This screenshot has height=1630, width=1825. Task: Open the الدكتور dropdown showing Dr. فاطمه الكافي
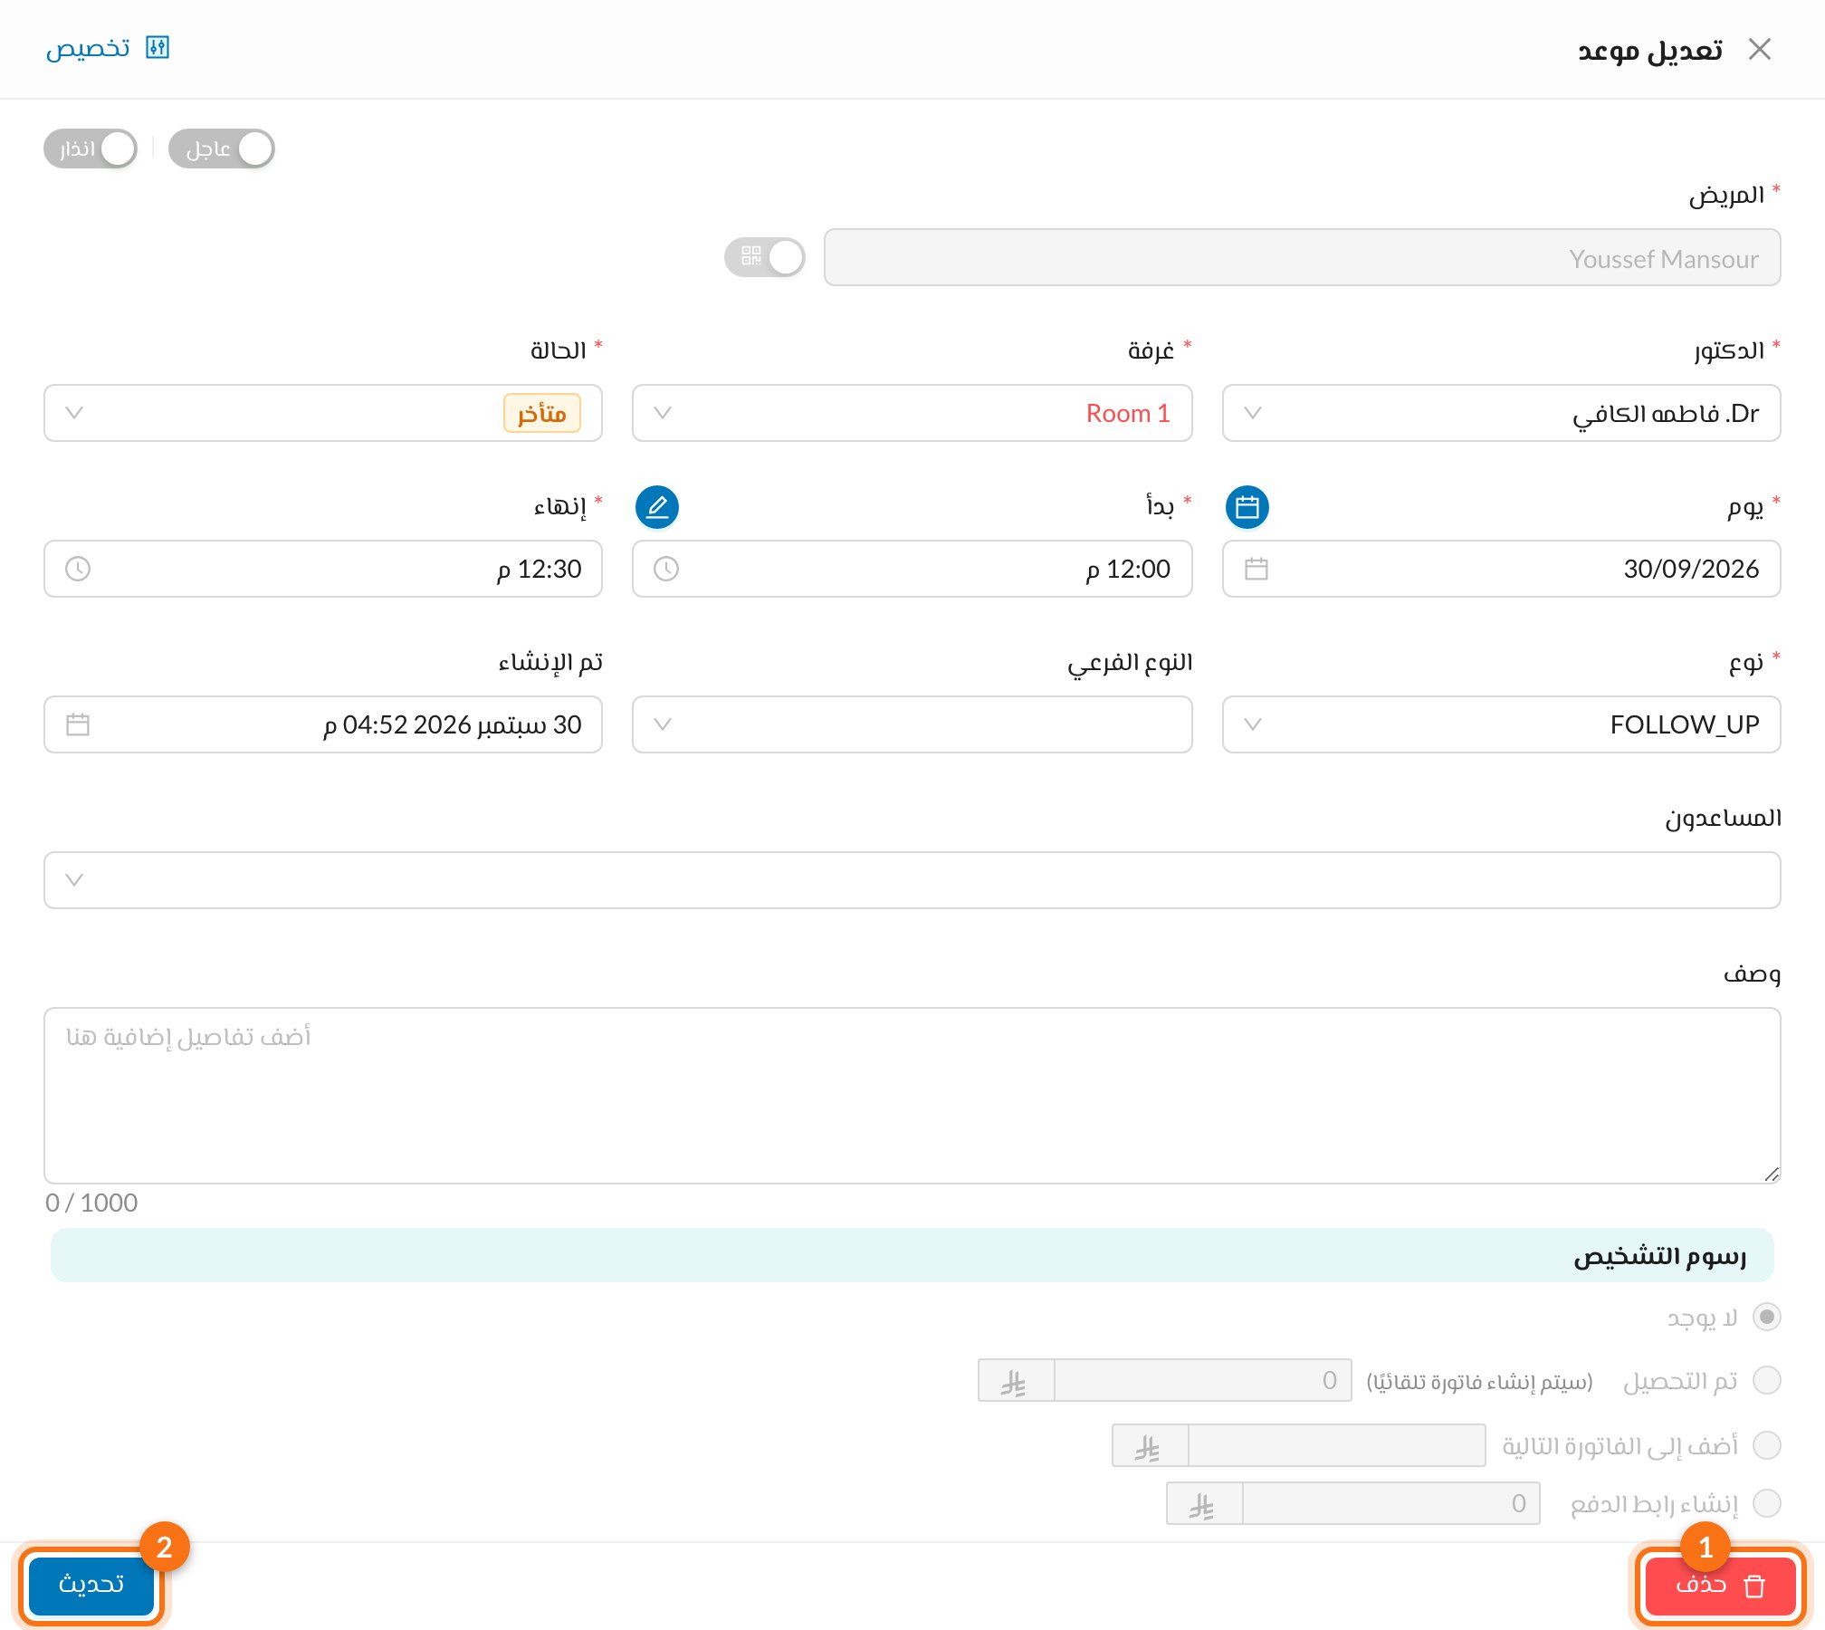click(1501, 413)
